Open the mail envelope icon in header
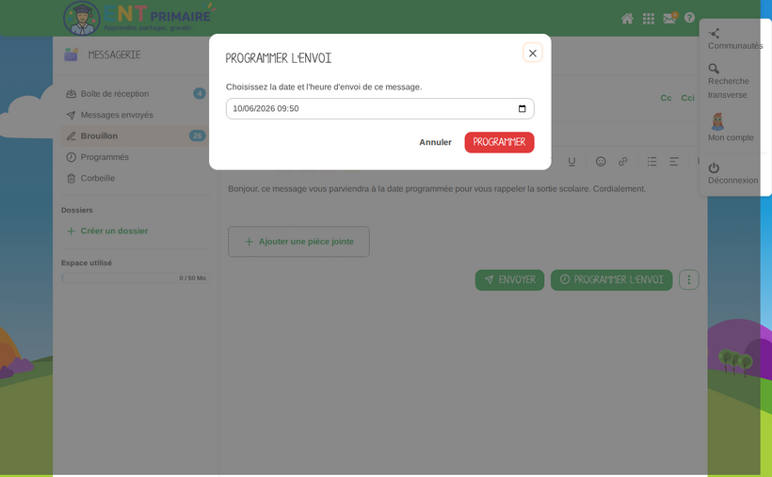 click(669, 18)
